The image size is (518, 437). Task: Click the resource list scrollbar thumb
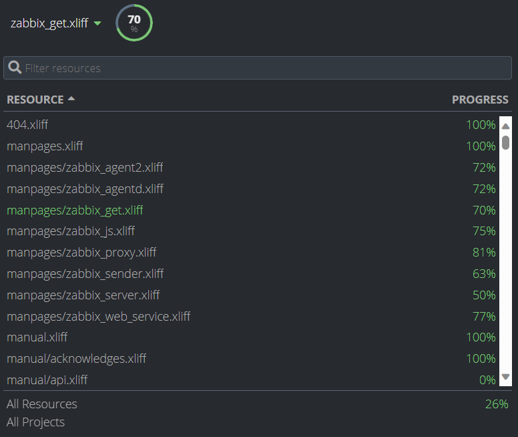pyautogui.click(x=505, y=142)
